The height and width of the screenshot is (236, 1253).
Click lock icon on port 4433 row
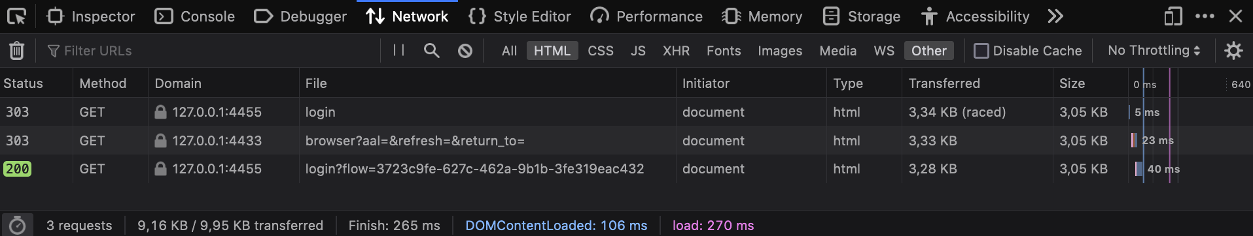tap(160, 140)
